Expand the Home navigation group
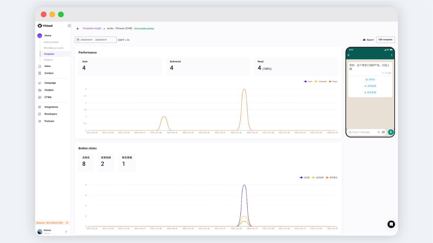Image resolution: width=433 pixels, height=243 pixels. (48, 36)
